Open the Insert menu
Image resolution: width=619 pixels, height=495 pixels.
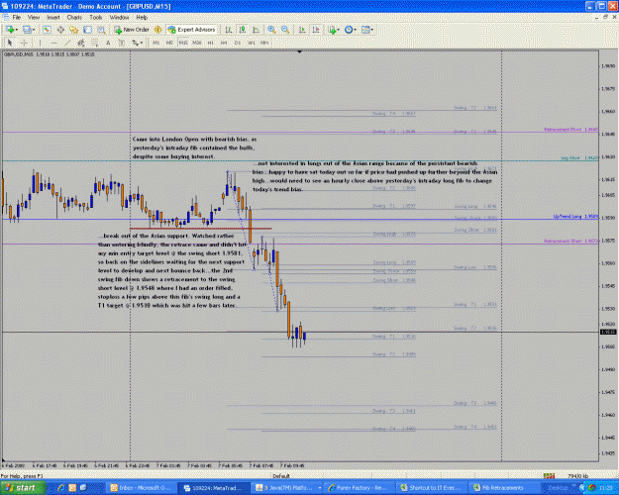[53, 18]
